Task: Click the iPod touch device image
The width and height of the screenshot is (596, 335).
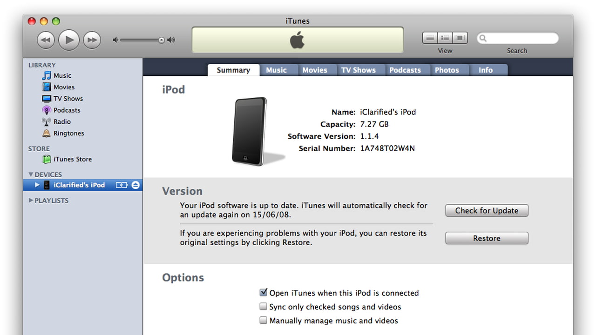Action: pyautogui.click(x=250, y=131)
